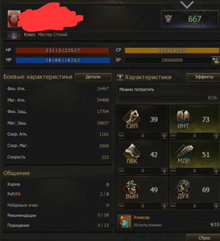This screenshot has width=220, height=241.
Task: Open the Детали details button
Action: coord(93,77)
